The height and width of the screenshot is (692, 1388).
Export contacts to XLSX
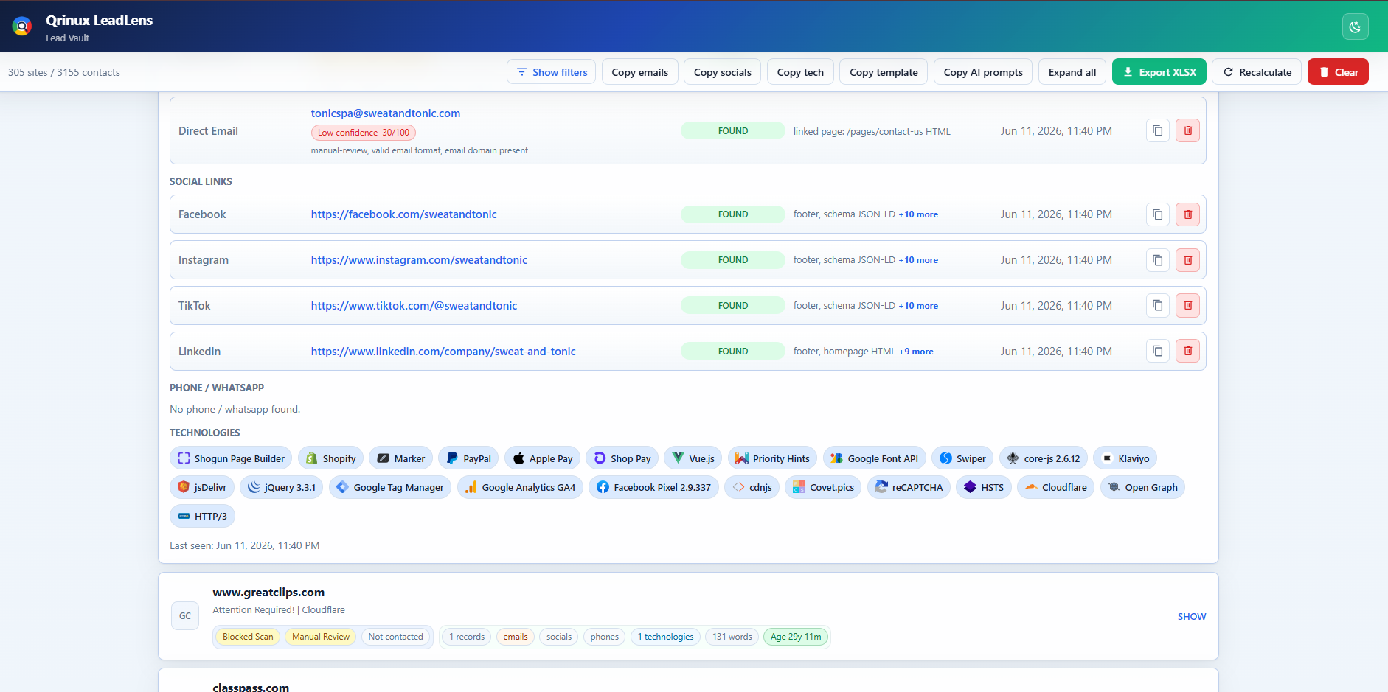click(x=1159, y=72)
